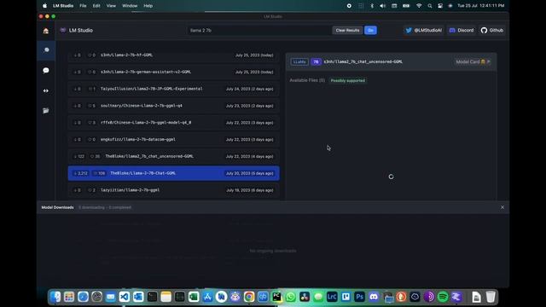This screenshot has height=307, width=546.
Task: Click the Llama architecture tag
Action: click(299, 61)
